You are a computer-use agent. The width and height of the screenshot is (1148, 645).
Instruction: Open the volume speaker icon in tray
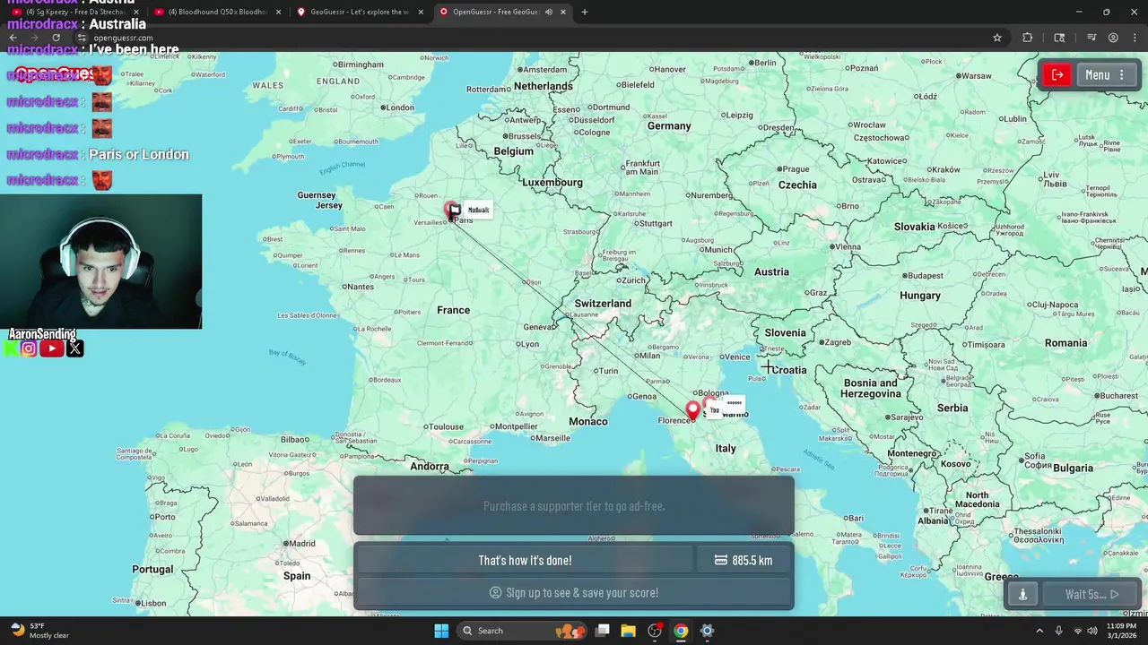(x=1092, y=631)
